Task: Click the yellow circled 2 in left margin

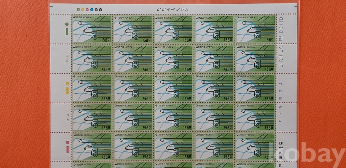Action: pos(67,84)
